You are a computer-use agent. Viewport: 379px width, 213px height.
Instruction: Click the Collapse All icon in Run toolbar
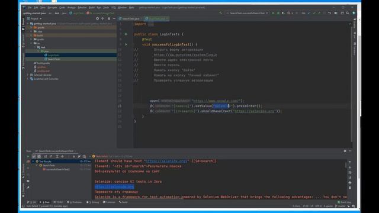coord(62,156)
